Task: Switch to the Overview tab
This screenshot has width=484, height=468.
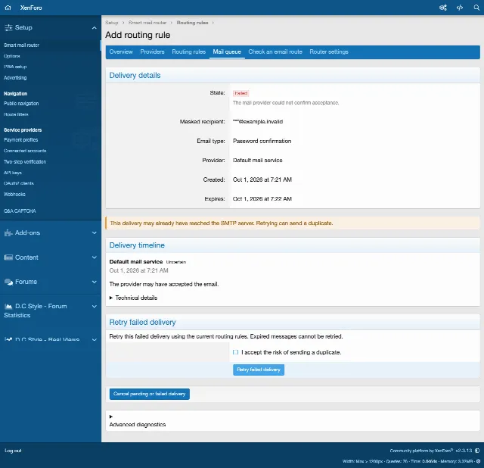Action: point(121,52)
